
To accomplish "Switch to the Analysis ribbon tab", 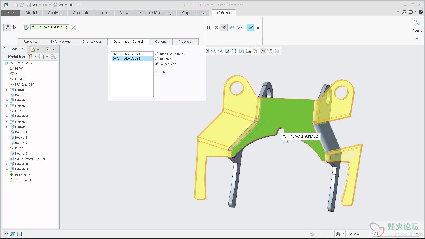I will tap(55, 13).
